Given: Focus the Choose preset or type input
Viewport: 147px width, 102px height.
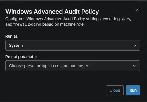Looking at the screenshot, I should click(73, 66).
